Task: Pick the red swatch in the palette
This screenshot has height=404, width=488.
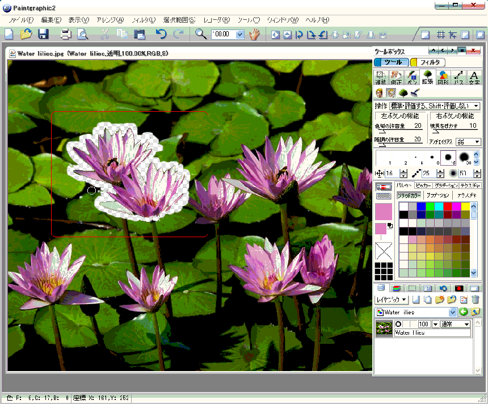Action: click(x=448, y=206)
